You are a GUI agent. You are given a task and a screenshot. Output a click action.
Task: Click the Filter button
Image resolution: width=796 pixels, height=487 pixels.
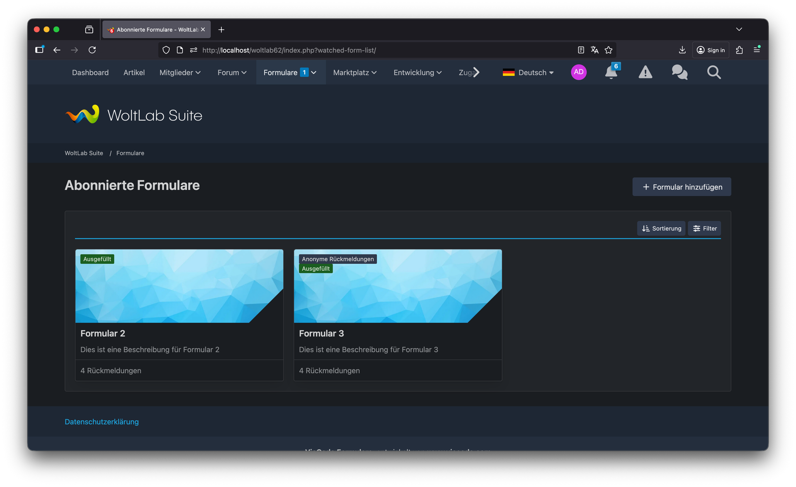704,229
